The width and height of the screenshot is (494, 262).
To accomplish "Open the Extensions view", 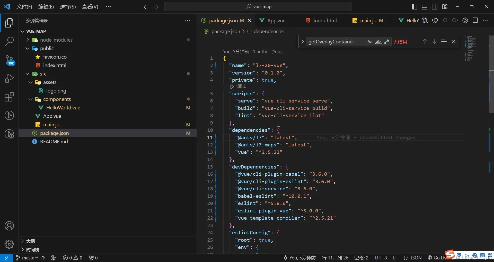I will pyautogui.click(x=9, y=97).
